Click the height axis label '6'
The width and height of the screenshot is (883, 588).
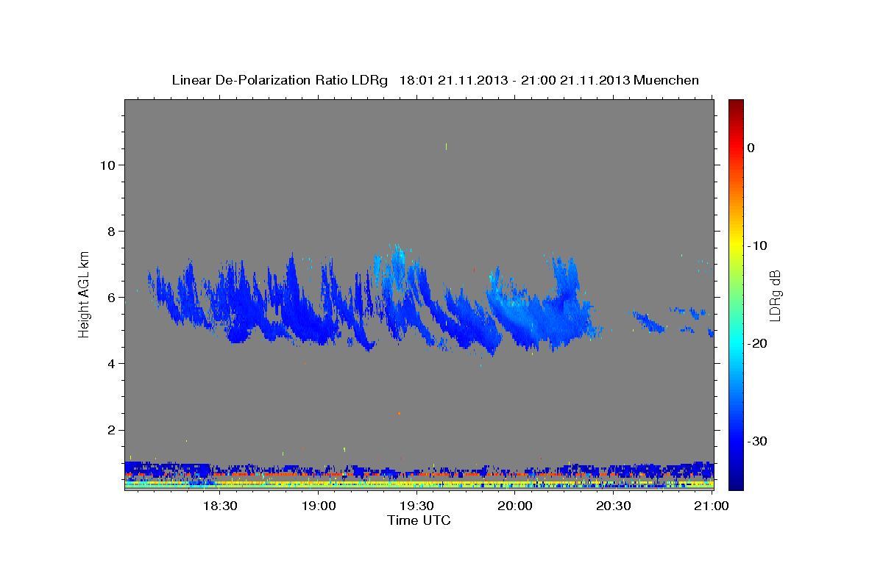(x=110, y=297)
